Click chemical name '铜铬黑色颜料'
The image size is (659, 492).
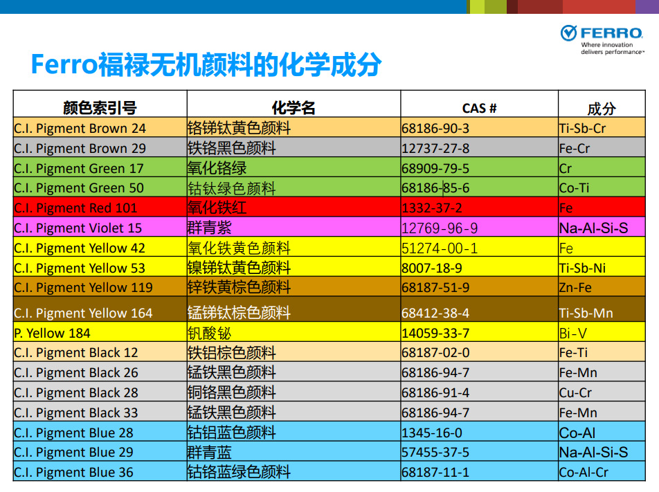pos(232,392)
